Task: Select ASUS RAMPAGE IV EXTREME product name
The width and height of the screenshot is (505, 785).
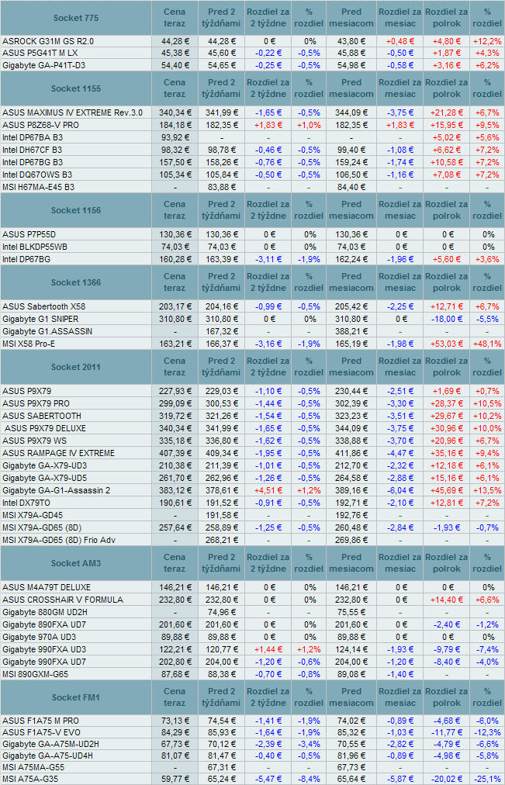Action: tap(58, 453)
